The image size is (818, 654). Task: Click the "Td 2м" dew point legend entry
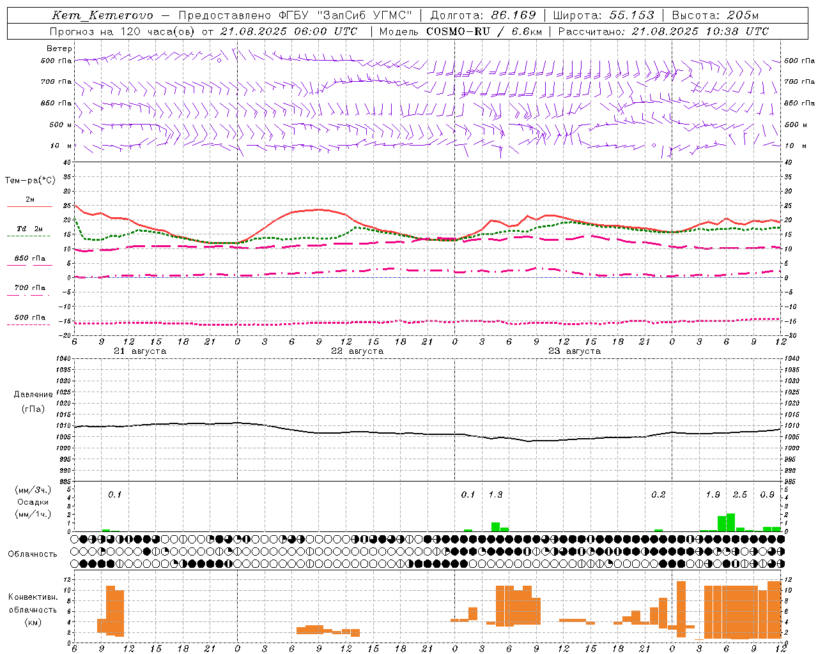point(29,229)
